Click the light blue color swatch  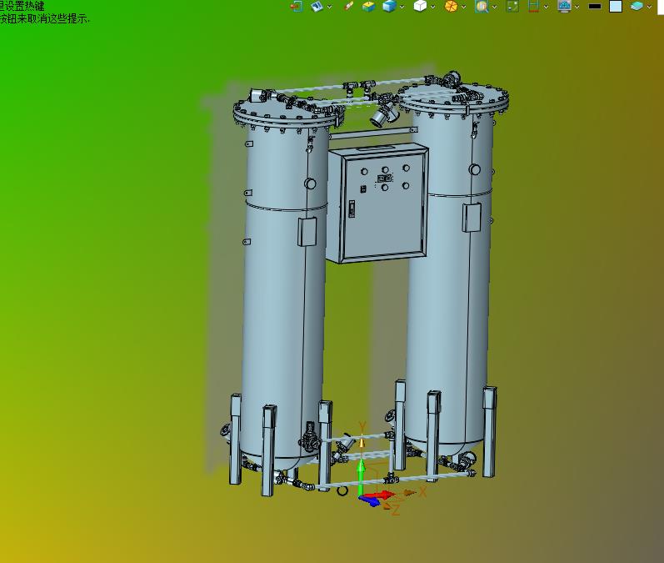tap(616, 7)
